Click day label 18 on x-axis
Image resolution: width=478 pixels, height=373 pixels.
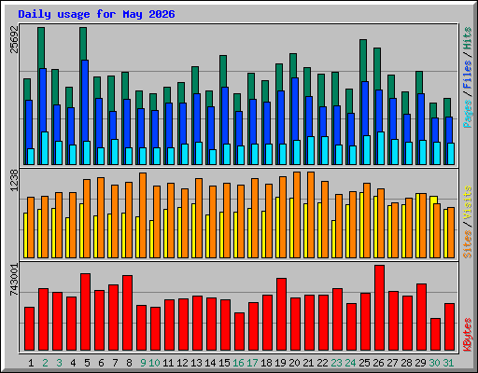tap(266, 363)
